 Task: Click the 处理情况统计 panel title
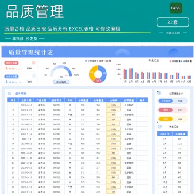(x=176, y=93)
